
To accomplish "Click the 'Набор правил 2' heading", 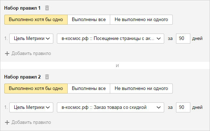I will (23, 77).
